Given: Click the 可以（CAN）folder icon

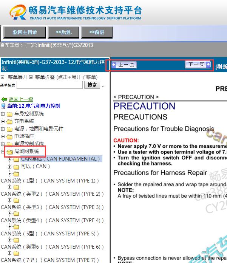Looking at the screenshot, I should coord(16,167).
